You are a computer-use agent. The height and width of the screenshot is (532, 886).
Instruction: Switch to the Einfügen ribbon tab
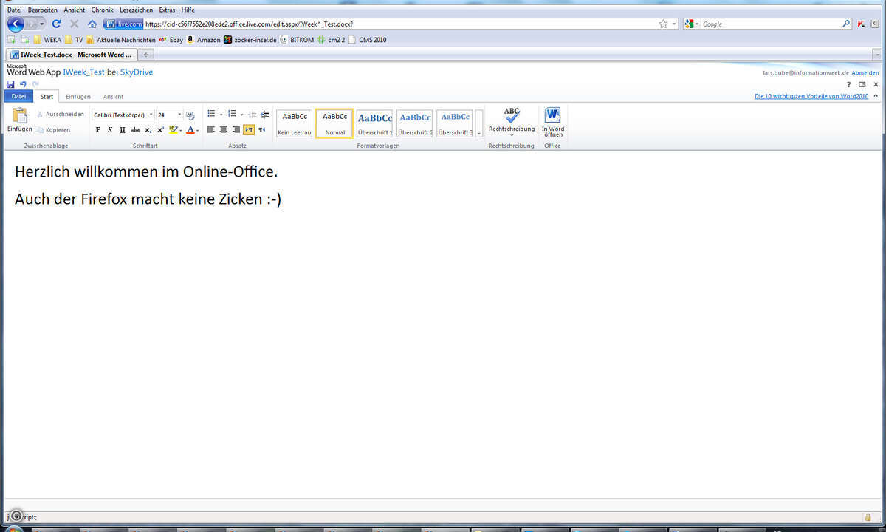(x=78, y=97)
